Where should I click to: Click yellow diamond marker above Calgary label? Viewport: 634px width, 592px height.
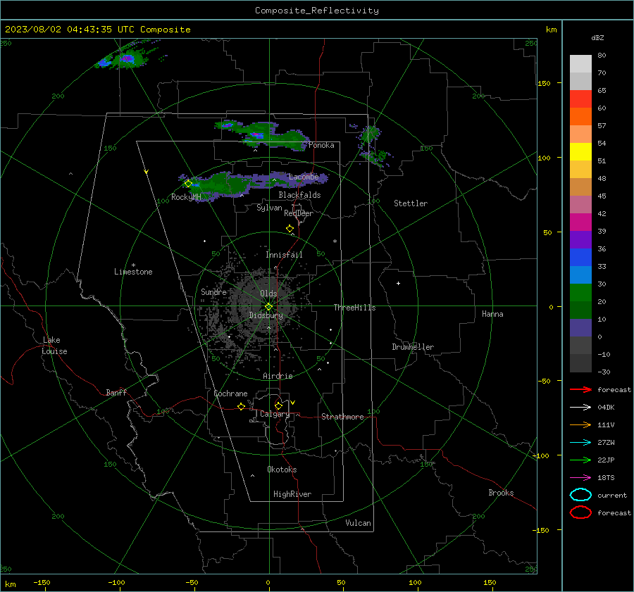point(278,405)
